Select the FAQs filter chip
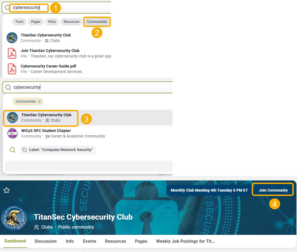Image resolution: width=297 pixels, height=252 pixels. point(52,22)
